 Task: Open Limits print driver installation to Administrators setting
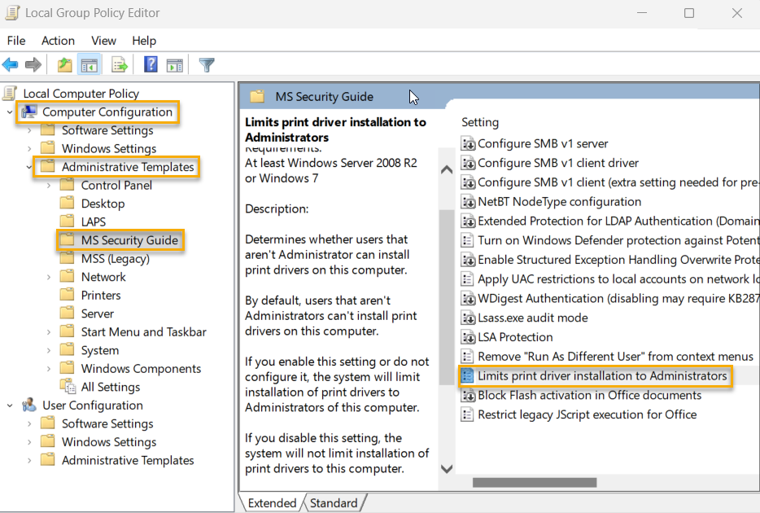click(595, 375)
